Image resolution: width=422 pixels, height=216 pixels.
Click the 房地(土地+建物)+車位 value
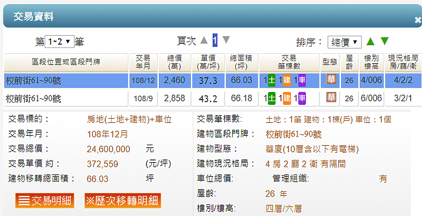click(129, 119)
